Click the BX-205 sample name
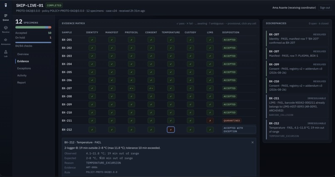 pyautogui.click(x=67, y=72)
